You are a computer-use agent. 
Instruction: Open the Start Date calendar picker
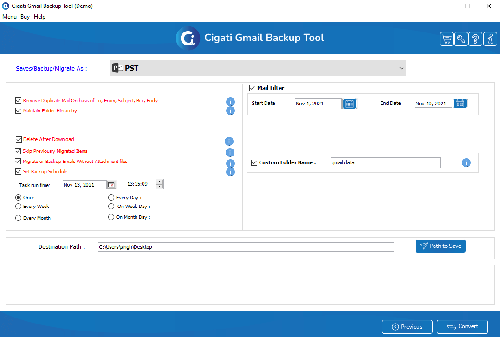point(350,104)
